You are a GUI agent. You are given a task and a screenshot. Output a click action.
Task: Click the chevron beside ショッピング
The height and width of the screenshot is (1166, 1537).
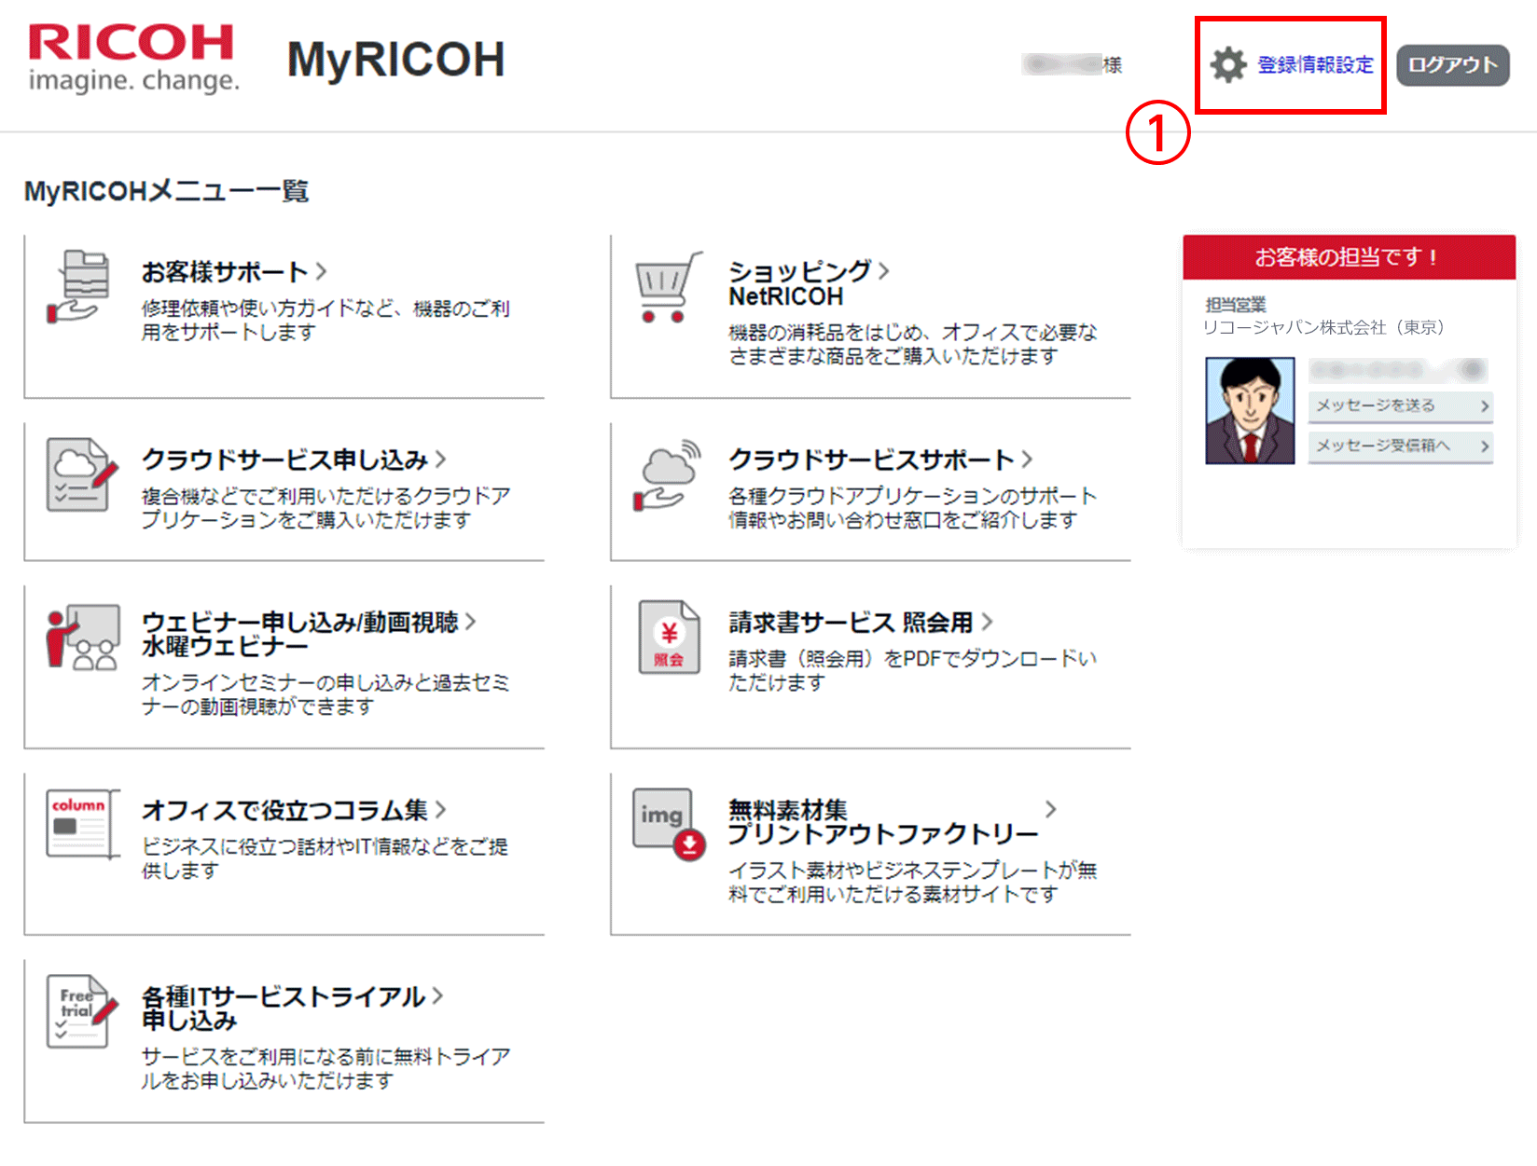(x=883, y=270)
